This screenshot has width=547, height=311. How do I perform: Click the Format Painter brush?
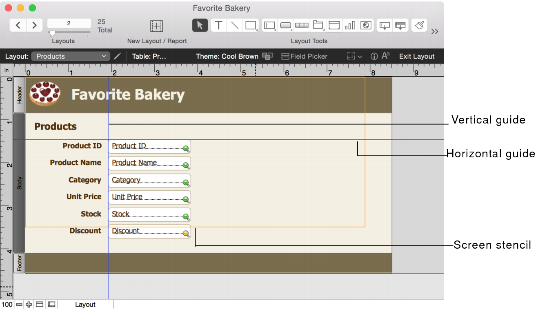(419, 25)
